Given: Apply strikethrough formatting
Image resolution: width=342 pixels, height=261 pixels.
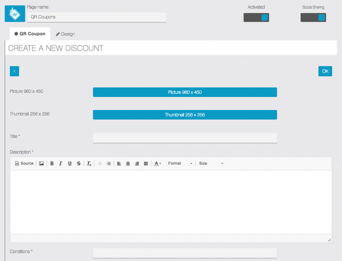Looking at the screenshot, I should (78, 163).
